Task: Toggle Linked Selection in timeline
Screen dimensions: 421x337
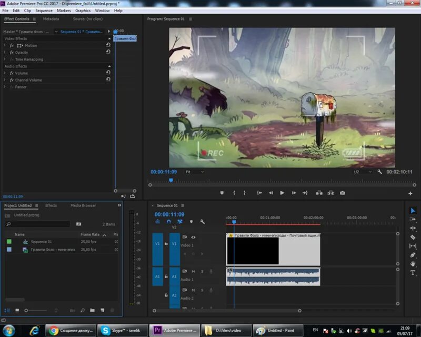Action: pos(180,222)
